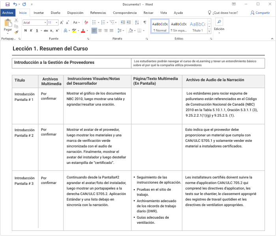Open the Aa change case menu
This screenshot has height=236, width=276.
pyautogui.click(x=76, y=22)
